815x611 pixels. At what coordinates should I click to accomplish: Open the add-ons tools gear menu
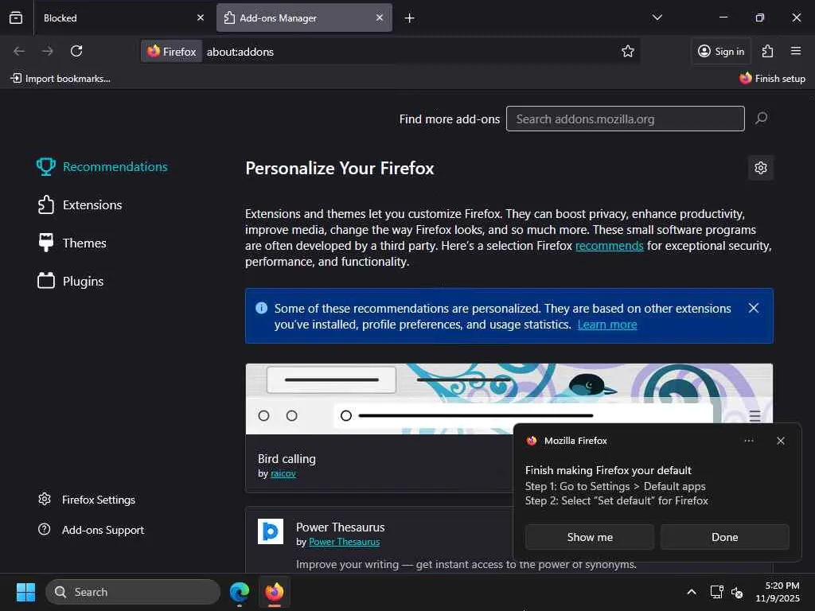coord(761,168)
